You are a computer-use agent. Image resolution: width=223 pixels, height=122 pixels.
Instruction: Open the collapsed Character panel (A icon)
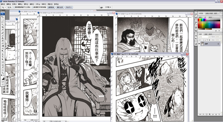click(x=196, y=36)
